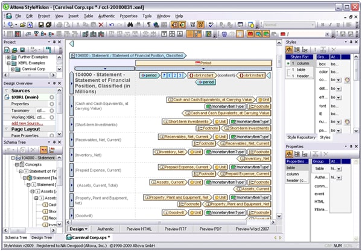Viewport: 362px width, 251px height.
Task: Click the Undo arrow icon
Action: [112, 25]
